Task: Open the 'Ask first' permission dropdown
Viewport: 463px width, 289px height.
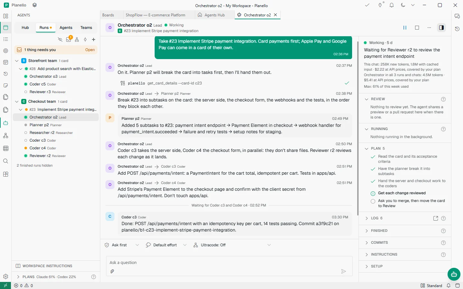Action: click(x=122, y=245)
